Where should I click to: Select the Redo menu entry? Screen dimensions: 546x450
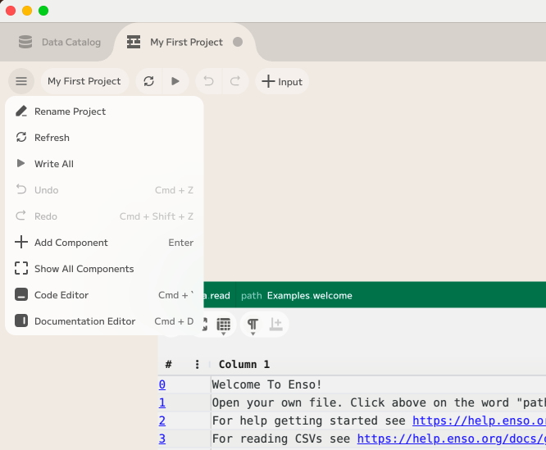104,216
